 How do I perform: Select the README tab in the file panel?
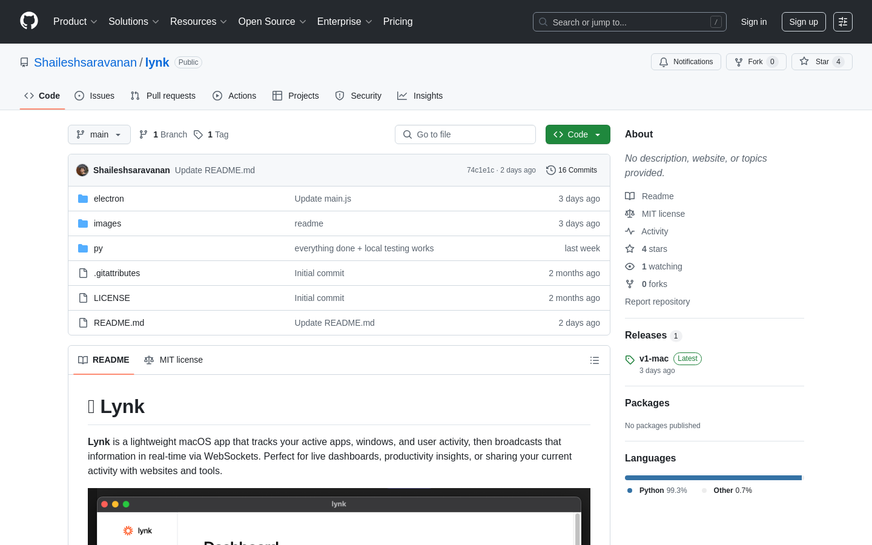pos(104,360)
